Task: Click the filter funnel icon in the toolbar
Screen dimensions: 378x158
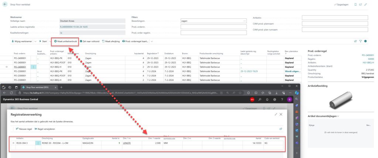Action: [360, 41]
